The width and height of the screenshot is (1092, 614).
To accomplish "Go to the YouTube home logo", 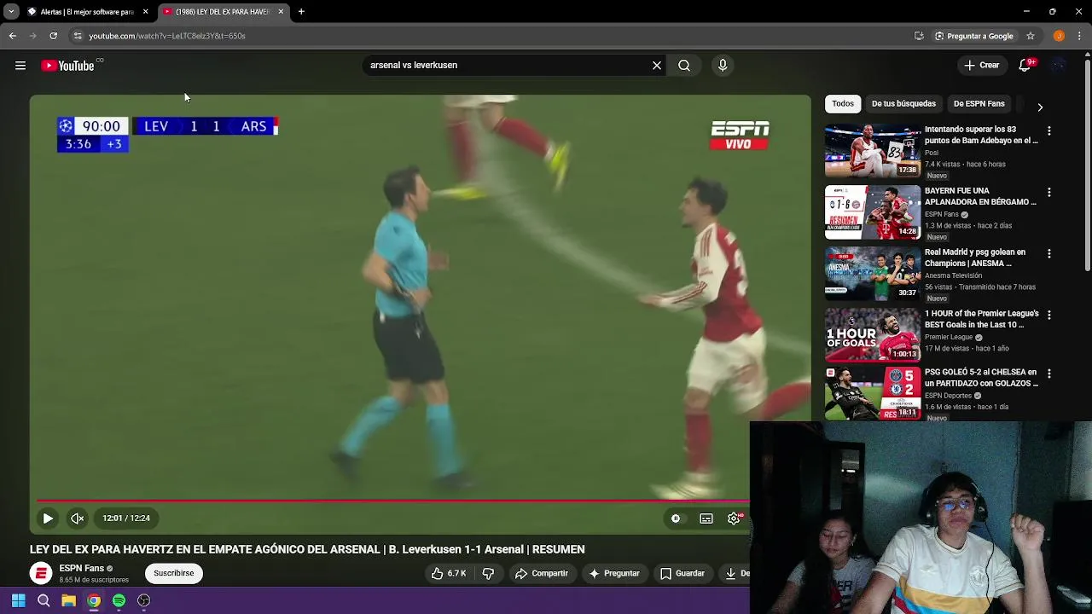I will (x=67, y=66).
